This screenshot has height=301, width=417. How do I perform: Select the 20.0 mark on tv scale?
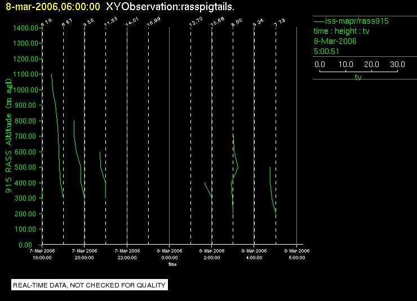[371, 64]
